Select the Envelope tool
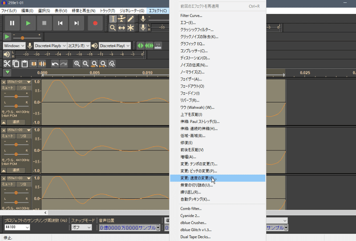356x241 pixels. (121, 19)
